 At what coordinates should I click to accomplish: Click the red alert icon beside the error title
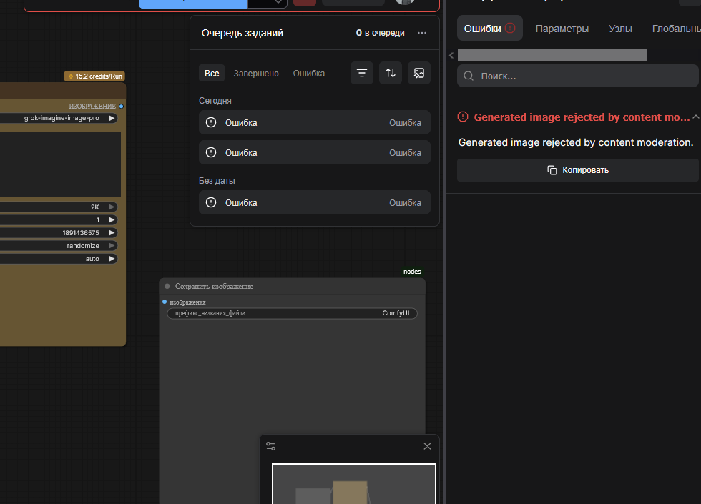tap(463, 117)
